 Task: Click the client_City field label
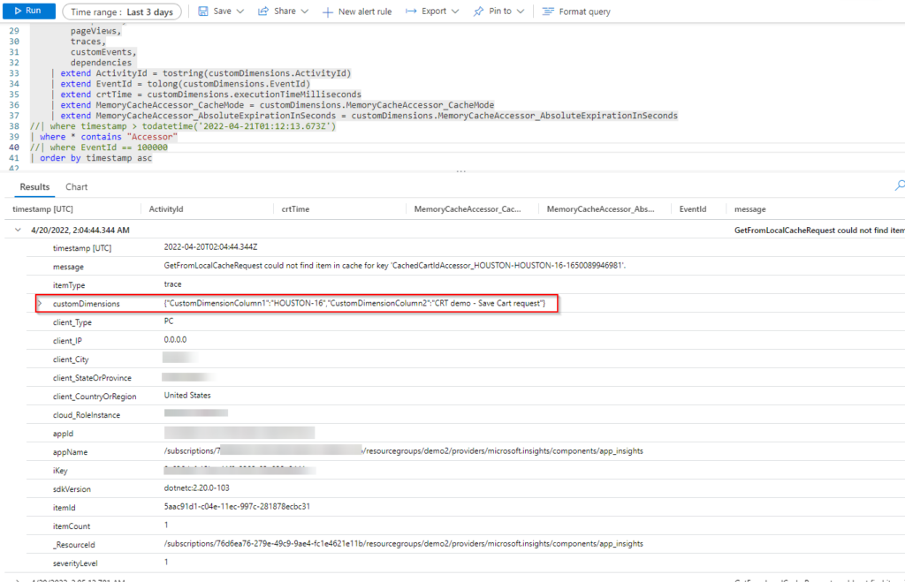tap(71, 360)
